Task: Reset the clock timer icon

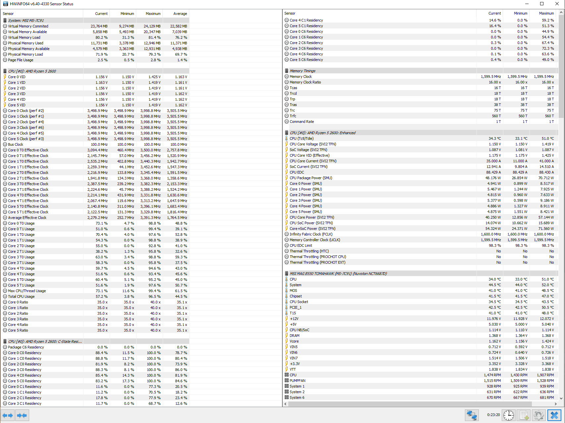Action: 508,415
